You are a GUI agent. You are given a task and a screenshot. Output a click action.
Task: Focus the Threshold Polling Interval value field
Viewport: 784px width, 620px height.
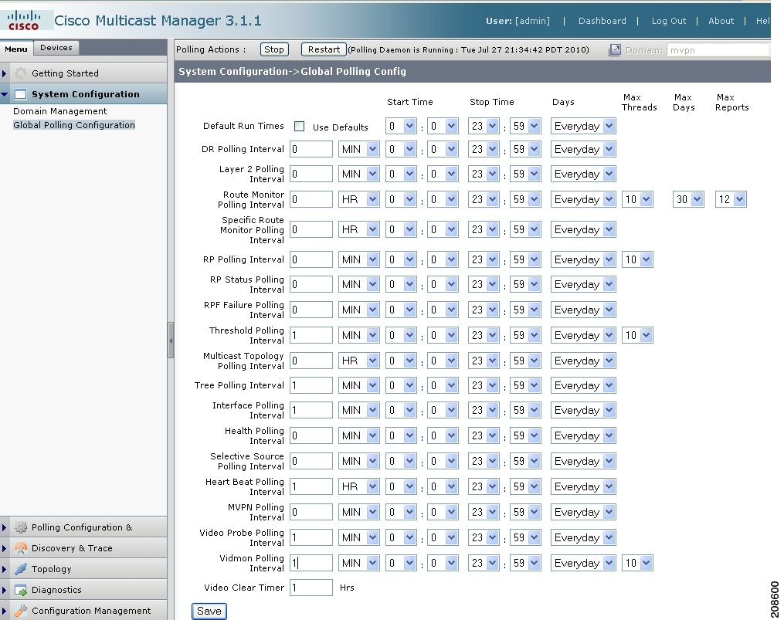point(311,335)
